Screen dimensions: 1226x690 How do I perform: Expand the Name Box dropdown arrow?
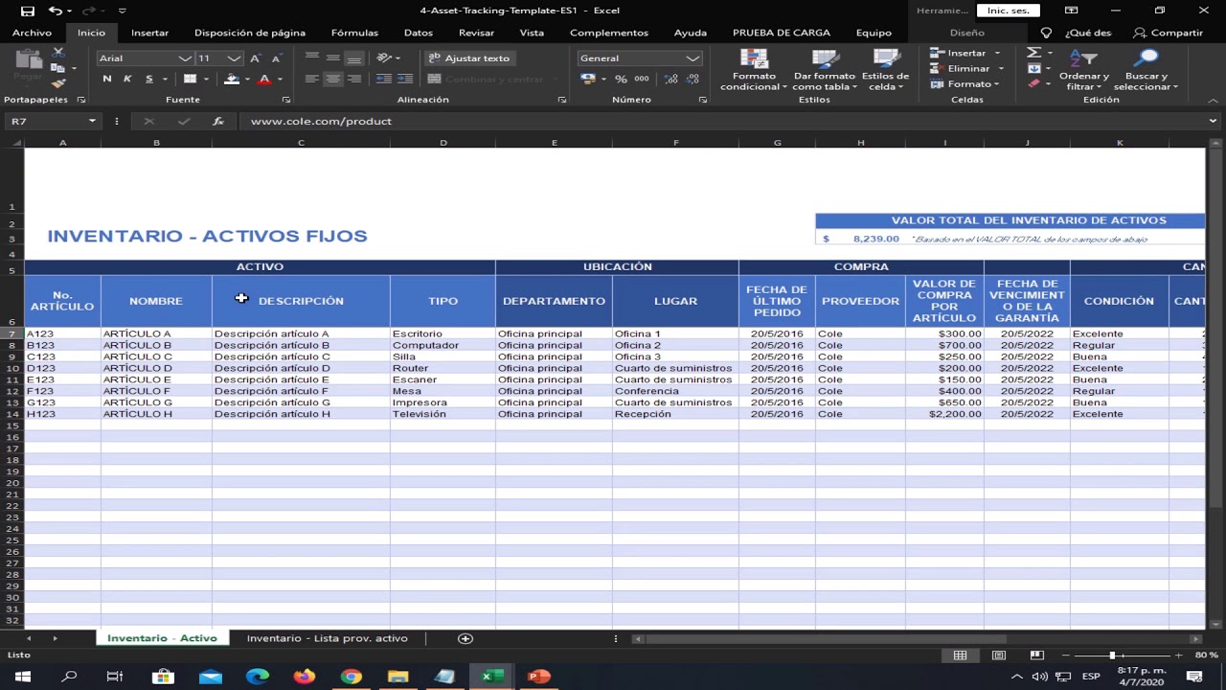[x=92, y=122]
